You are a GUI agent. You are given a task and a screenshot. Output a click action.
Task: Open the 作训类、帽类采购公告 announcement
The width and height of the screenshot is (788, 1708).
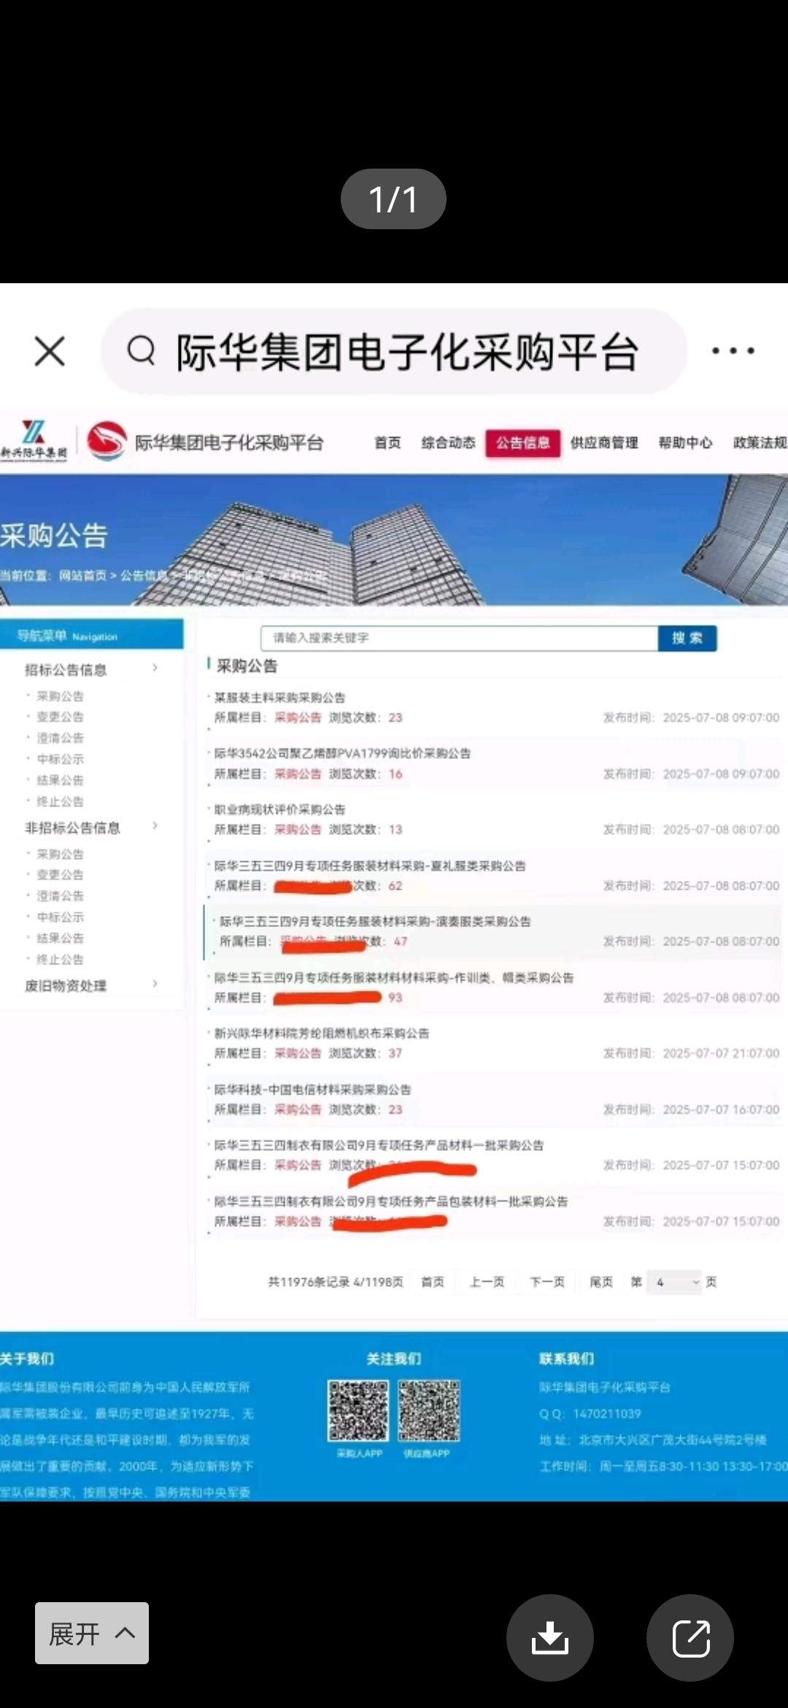pyautogui.click(x=394, y=977)
